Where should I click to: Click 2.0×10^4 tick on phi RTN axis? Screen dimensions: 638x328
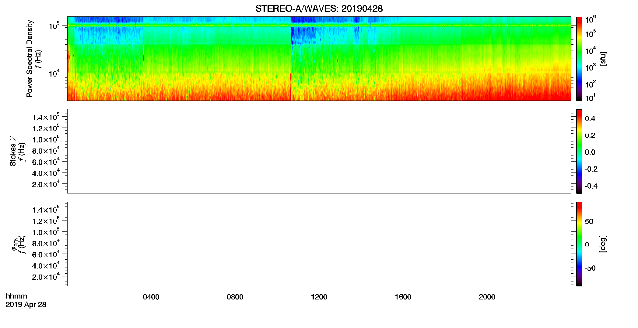(x=46, y=277)
